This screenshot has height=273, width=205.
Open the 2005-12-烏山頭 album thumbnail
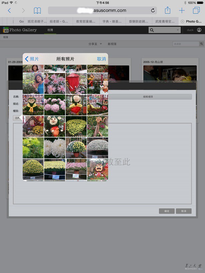tap(170, 74)
